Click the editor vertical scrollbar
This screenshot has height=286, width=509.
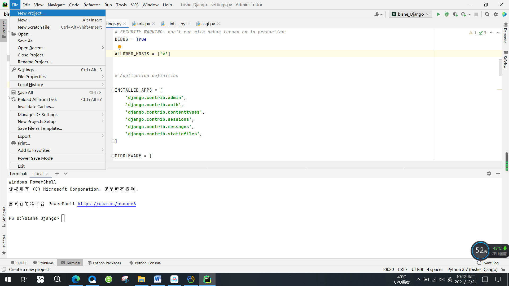tap(500, 68)
